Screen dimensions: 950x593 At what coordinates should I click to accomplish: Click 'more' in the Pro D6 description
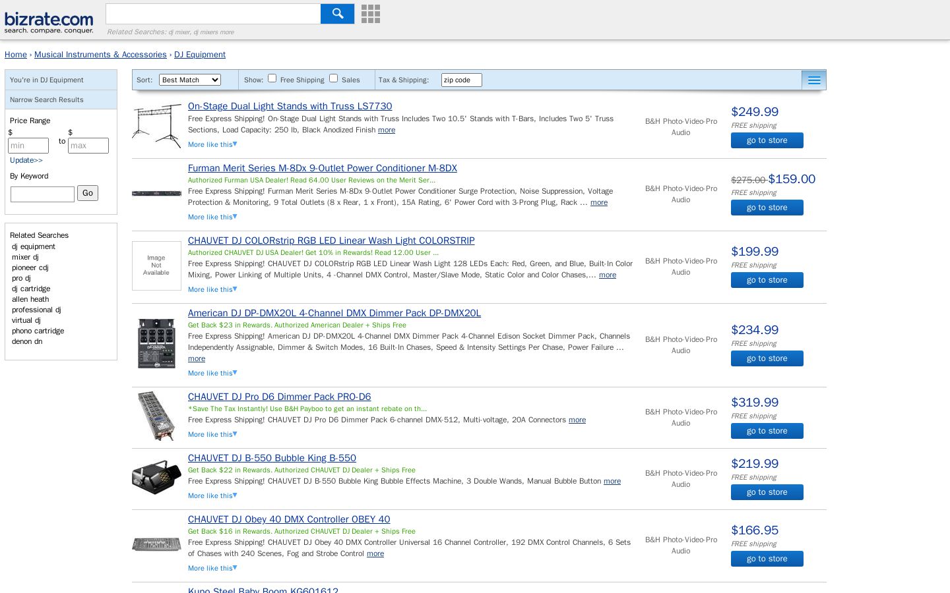(x=577, y=420)
